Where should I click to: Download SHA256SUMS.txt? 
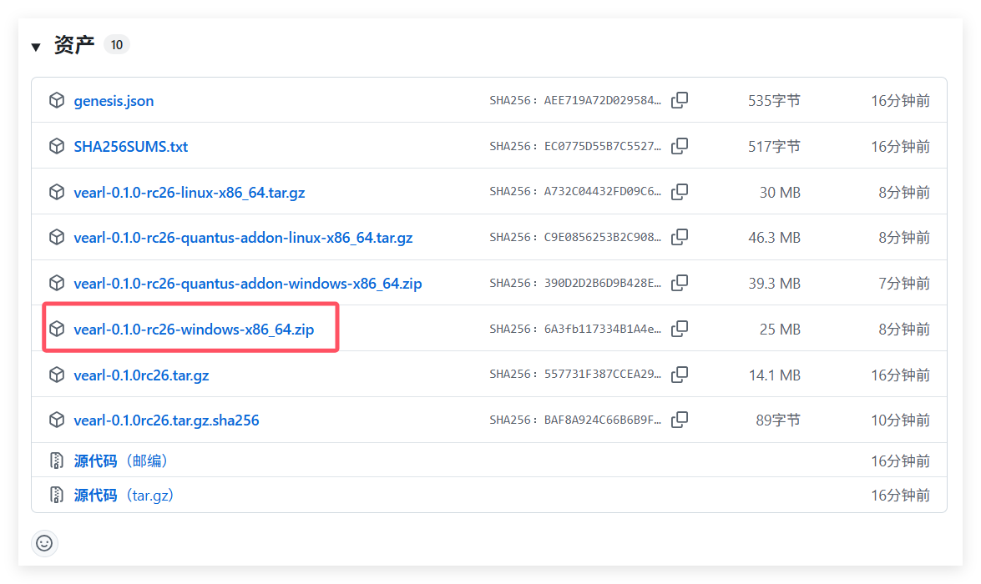pos(131,146)
